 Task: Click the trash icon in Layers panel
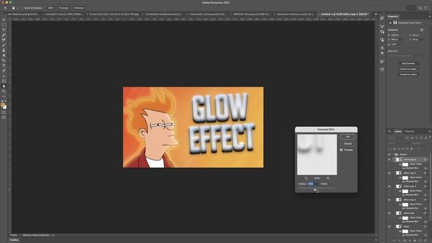pyautogui.click(x=425, y=240)
